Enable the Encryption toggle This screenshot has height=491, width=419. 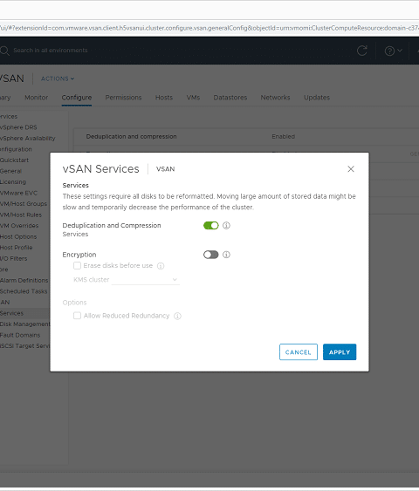[x=211, y=255]
